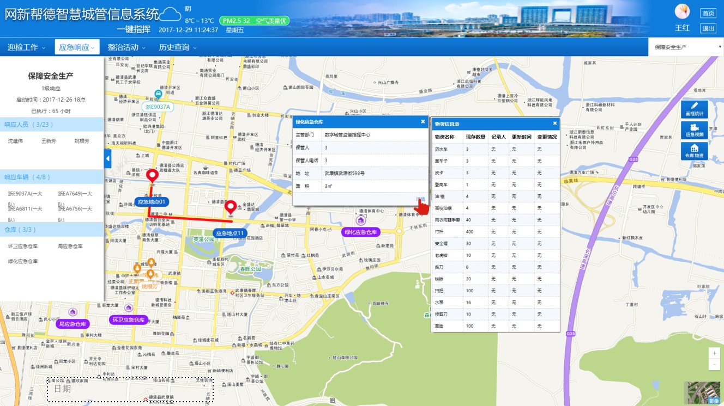724x406 pixels.
Task: Click the address 武康镇武源街593号 in the popup
Action: pos(345,173)
